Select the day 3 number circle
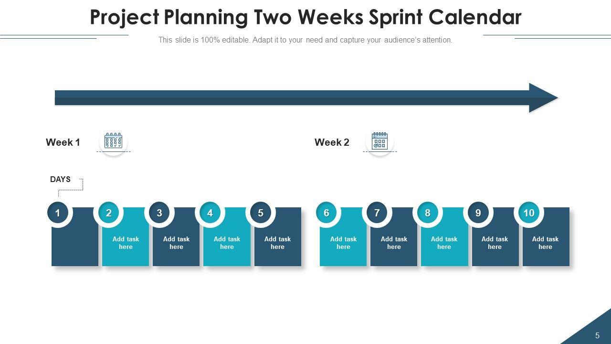 (x=159, y=213)
